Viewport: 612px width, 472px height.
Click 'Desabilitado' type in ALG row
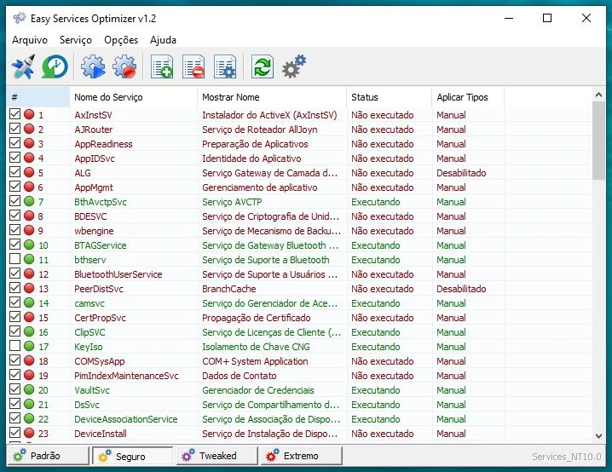(x=461, y=173)
